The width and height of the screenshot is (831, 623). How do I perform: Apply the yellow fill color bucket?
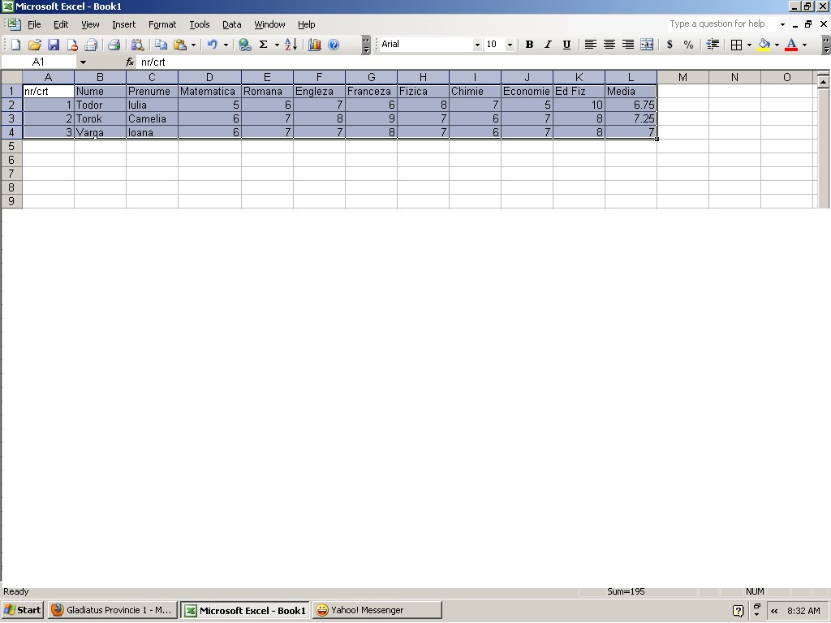point(764,45)
